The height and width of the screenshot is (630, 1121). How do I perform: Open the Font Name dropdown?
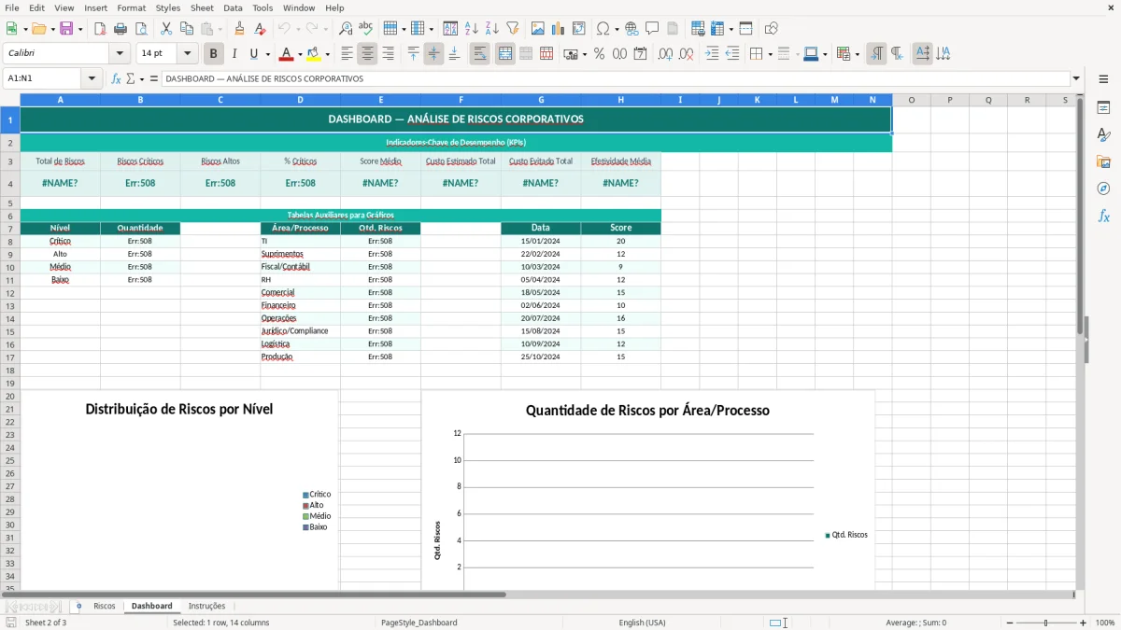tap(120, 54)
